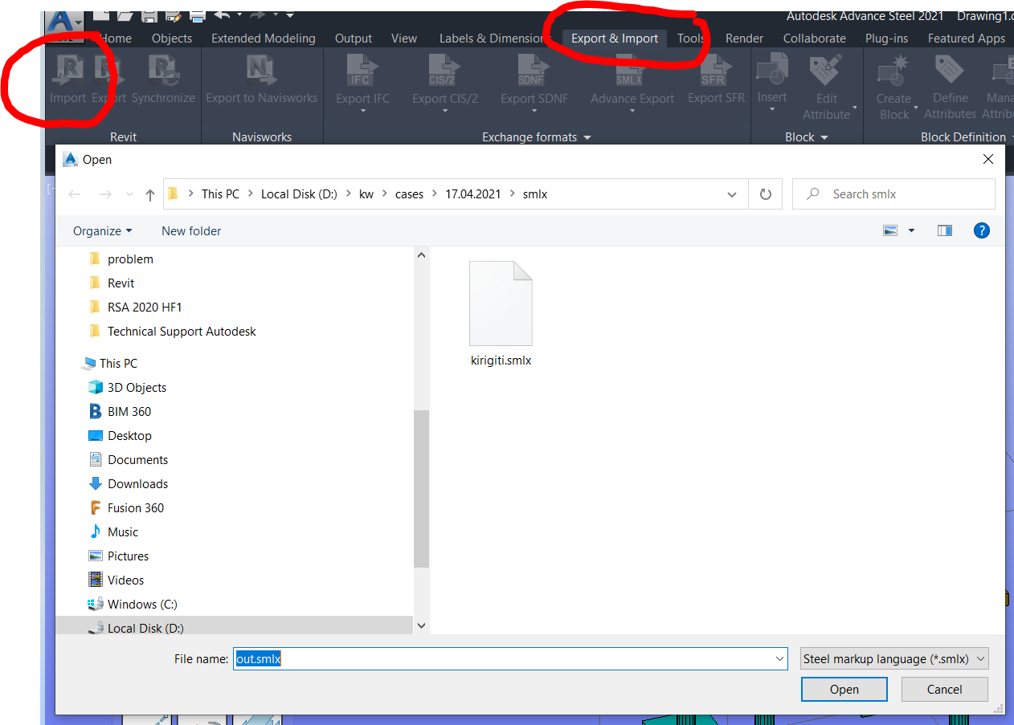This screenshot has width=1014, height=725.
Task: Create a New folder in the dialog
Action: [190, 231]
